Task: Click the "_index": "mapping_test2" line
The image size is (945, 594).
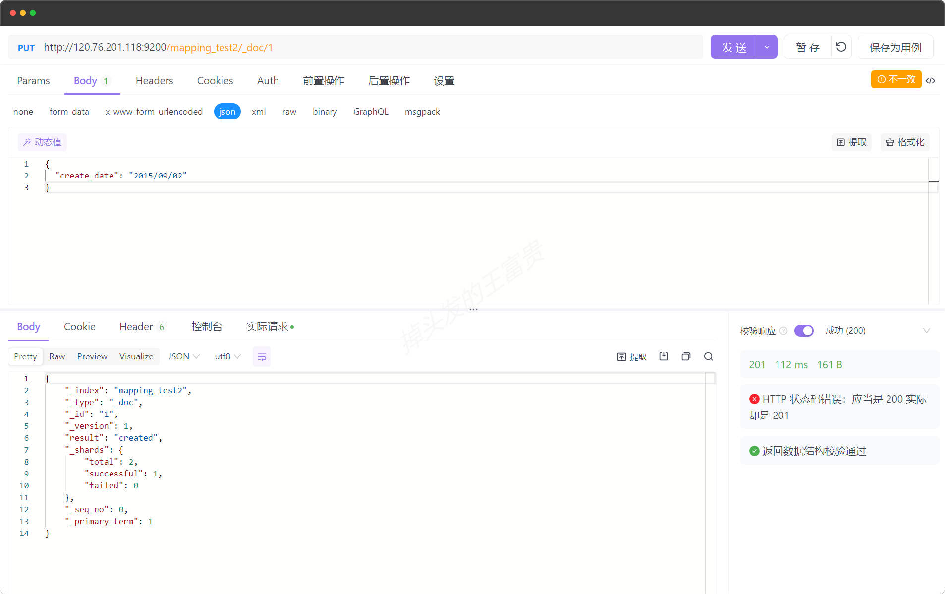Action: click(128, 390)
